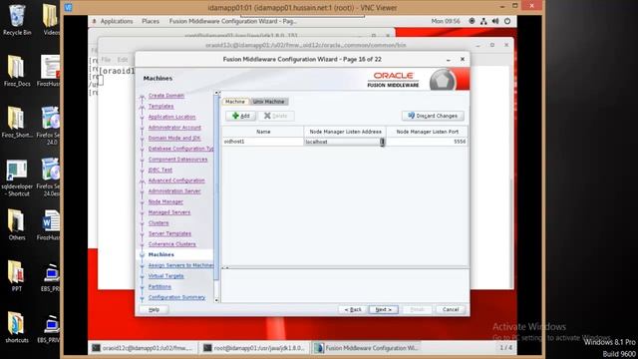Open the sqldeveloper shortcut icon
The width and height of the screenshot is (638, 359).
17,178
